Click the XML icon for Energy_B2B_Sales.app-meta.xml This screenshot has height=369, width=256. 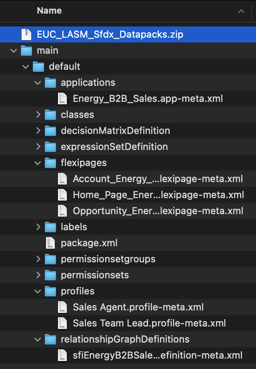pyautogui.click(x=62, y=99)
